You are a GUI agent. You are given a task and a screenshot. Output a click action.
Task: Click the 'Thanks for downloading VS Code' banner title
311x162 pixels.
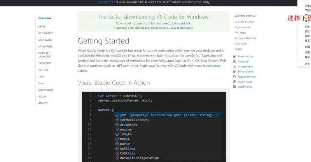click(x=154, y=17)
